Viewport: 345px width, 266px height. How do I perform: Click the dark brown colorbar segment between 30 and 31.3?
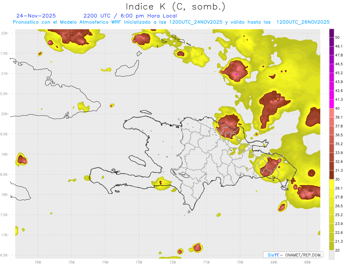[331, 175]
